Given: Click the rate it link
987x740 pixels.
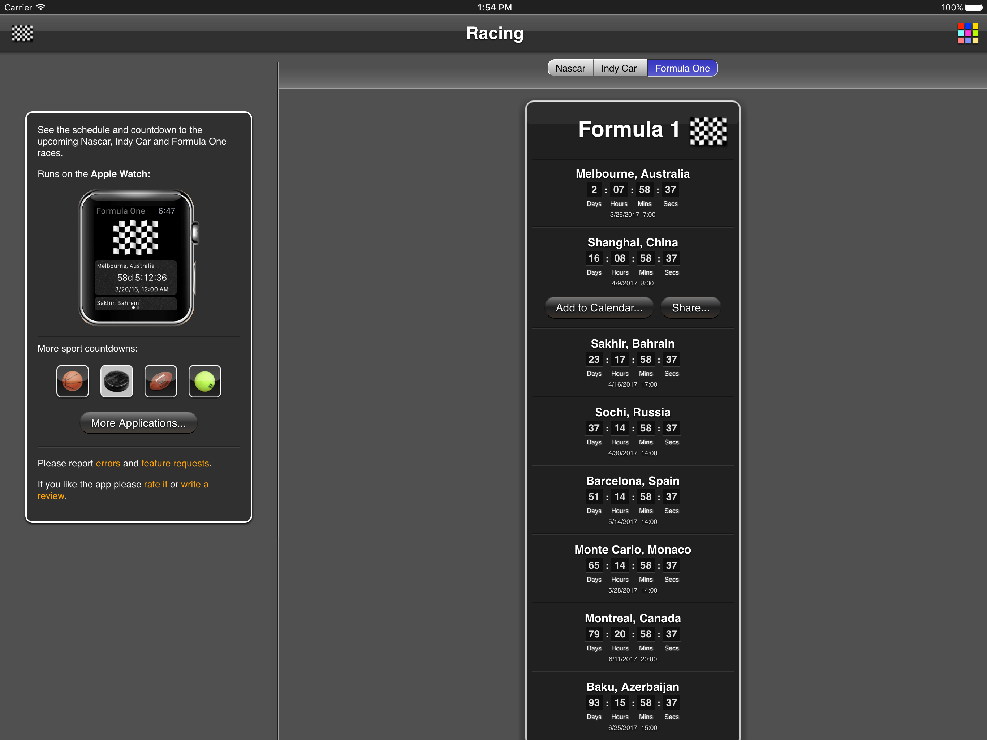Looking at the screenshot, I should [155, 484].
